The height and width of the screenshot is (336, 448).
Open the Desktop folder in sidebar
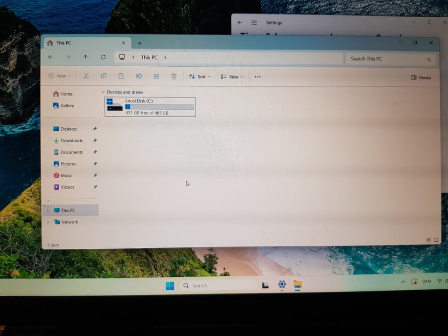click(65, 129)
